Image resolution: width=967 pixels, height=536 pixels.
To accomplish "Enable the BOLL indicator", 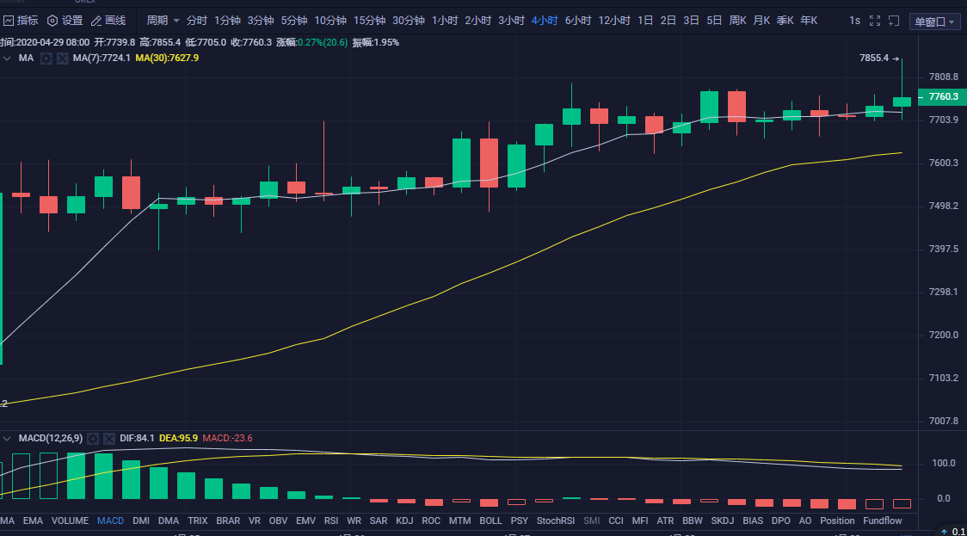I will [x=491, y=521].
